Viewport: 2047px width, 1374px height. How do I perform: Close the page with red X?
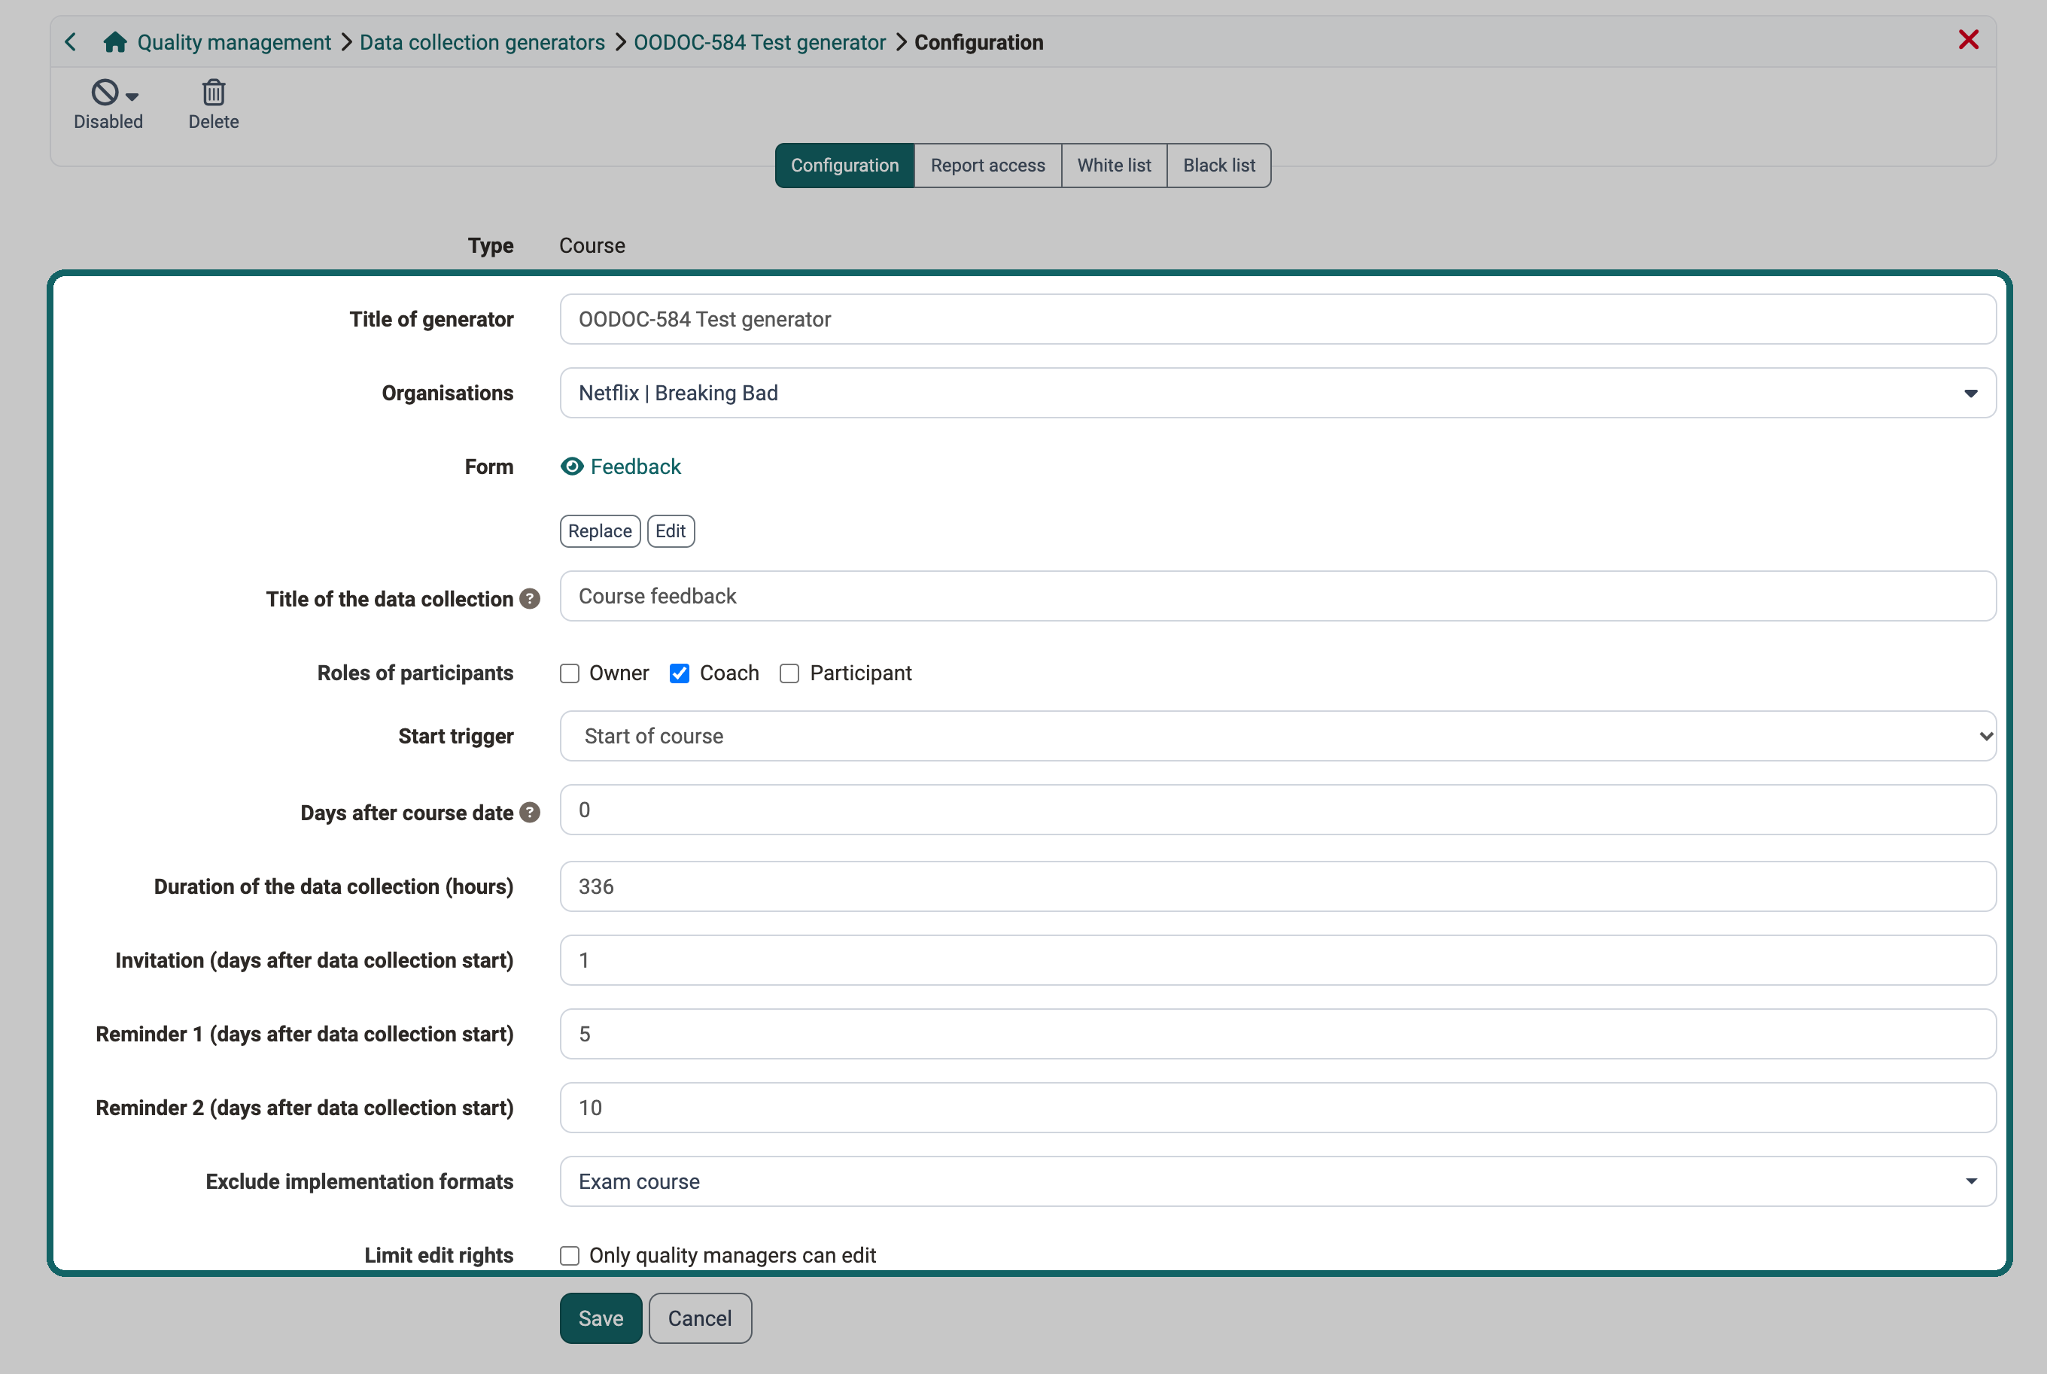(1968, 39)
